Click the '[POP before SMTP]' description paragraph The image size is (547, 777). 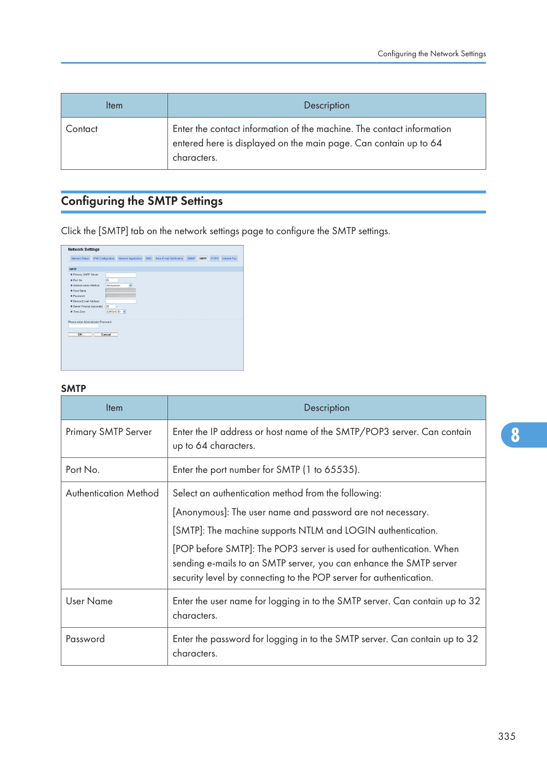point(316,563)
